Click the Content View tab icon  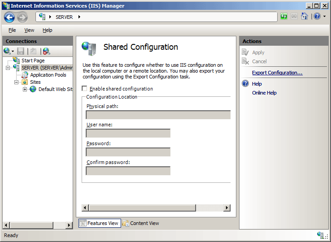pyautogui.click(x=126, y=223)
